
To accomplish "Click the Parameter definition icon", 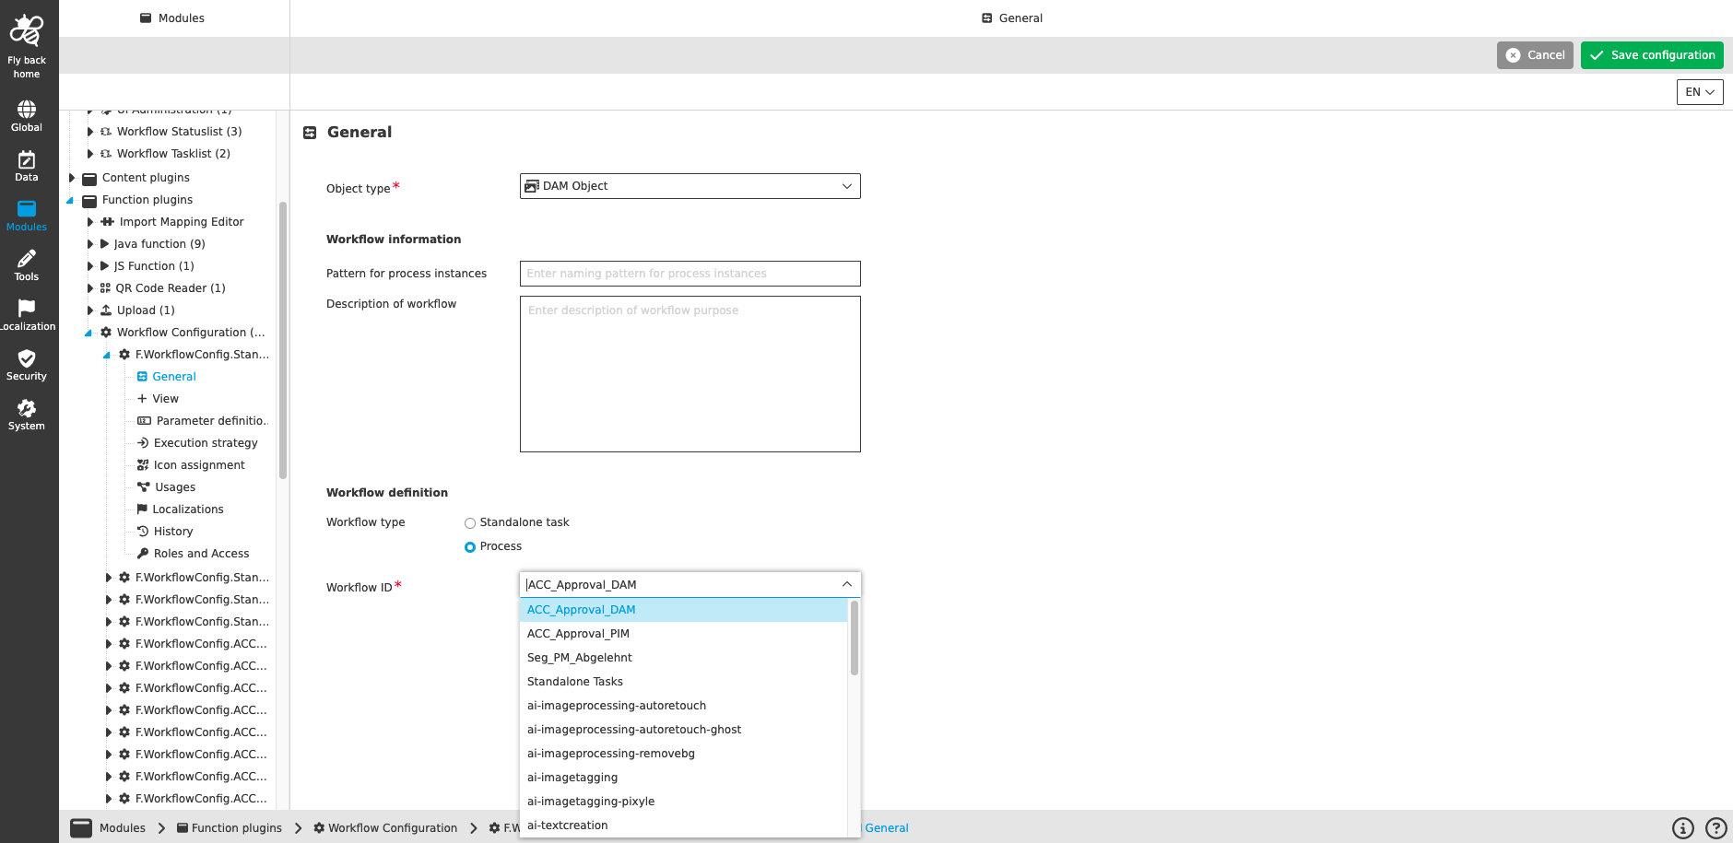I will point(144,421).
